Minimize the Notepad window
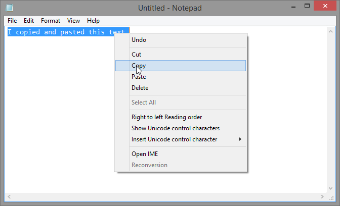Screen dimensions: 340x206 click(293, 6)
